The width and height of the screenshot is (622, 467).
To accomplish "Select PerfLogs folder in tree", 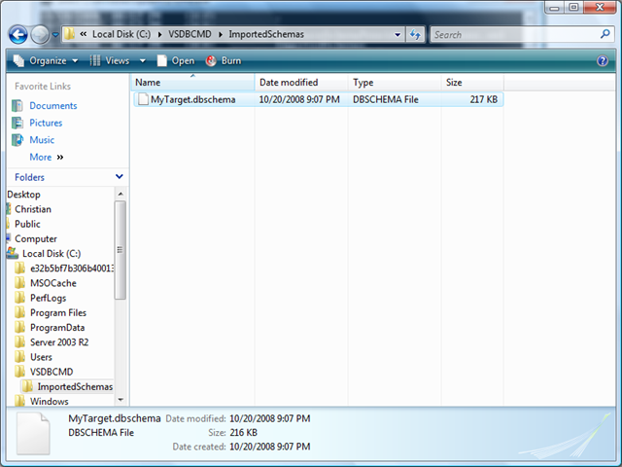I will pos(48,298).
